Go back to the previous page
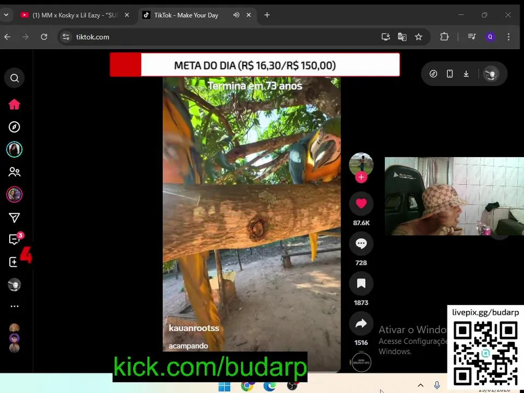Viewport: 524px width, 393px height. click(x=7, y=37)
